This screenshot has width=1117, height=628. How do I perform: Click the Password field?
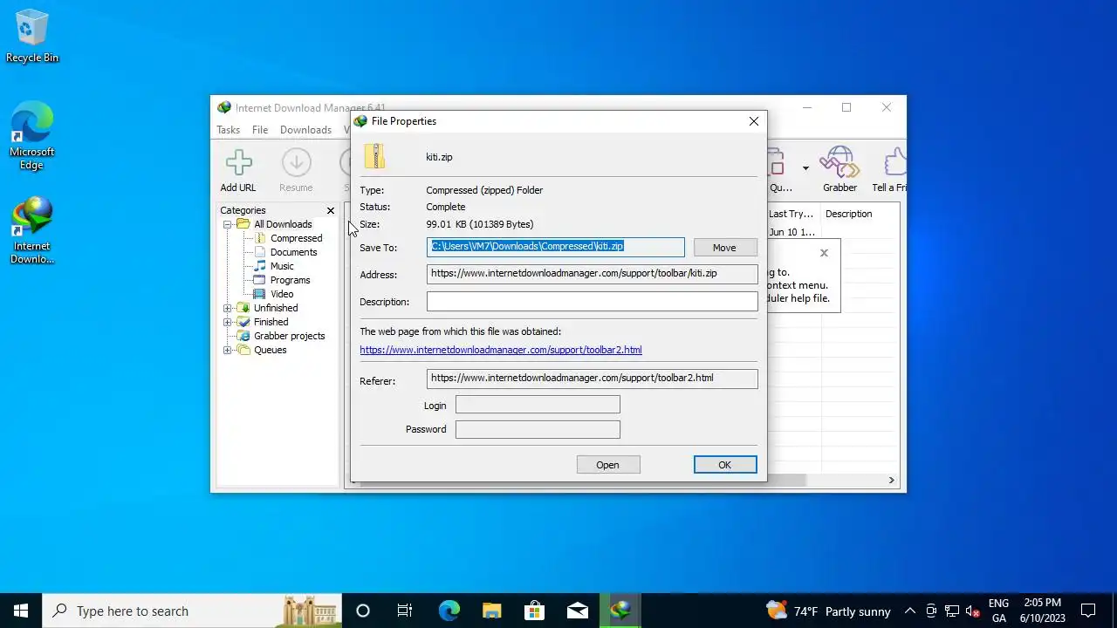click(x=538, y=429)
